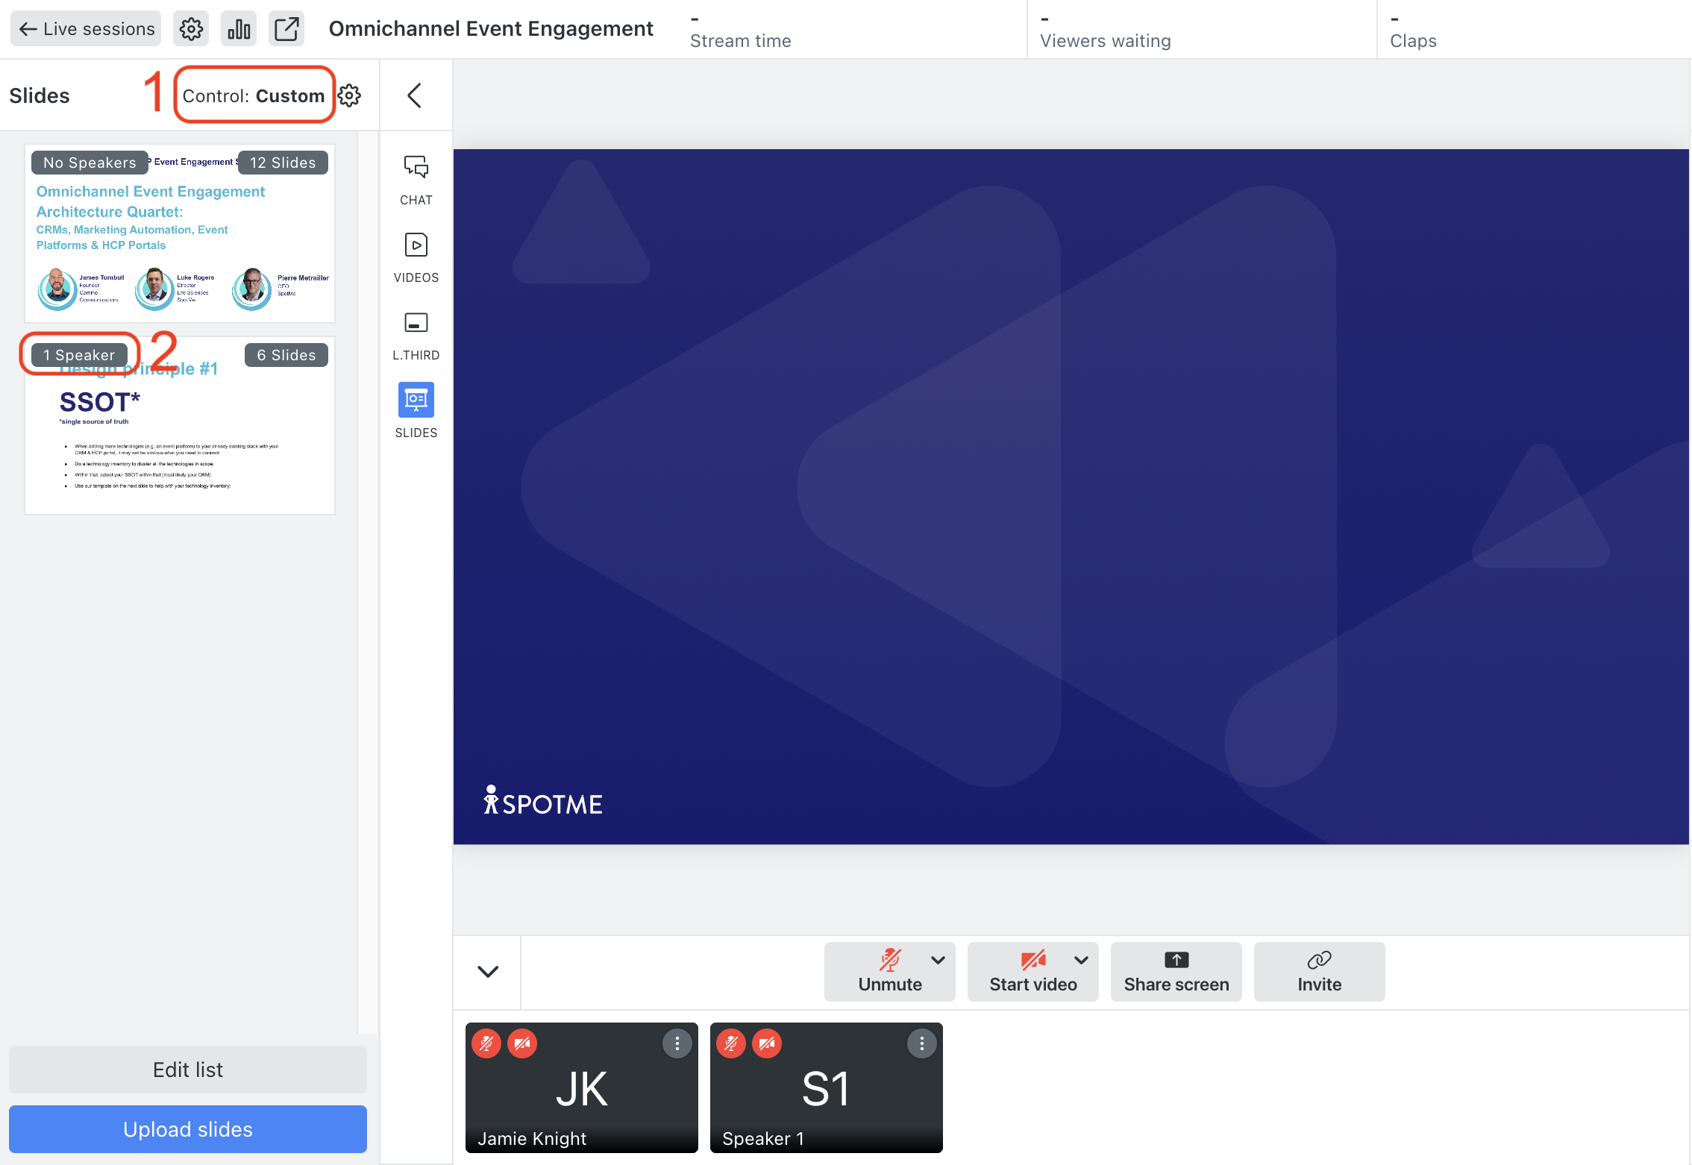Click the slides list scrollbar
This screenshot has width=1692, height=1165.
[368, 582]
